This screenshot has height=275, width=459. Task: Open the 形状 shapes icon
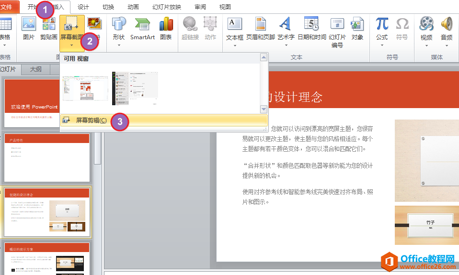(x=119, y=24)
